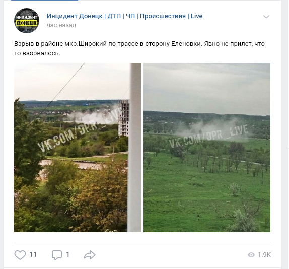
Task: Like the post with the heart icon
Action: click(20, 255)
